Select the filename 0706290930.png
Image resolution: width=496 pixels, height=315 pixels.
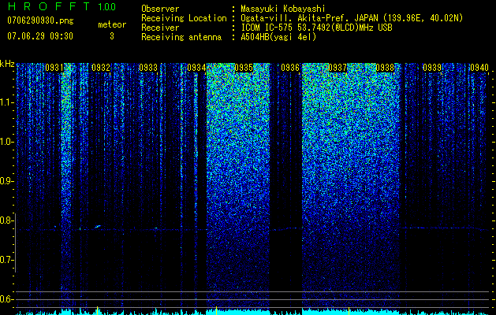[x=40, y=20]
